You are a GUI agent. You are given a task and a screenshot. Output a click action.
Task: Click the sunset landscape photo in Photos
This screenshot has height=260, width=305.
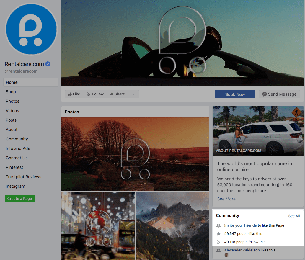point(135,153)
